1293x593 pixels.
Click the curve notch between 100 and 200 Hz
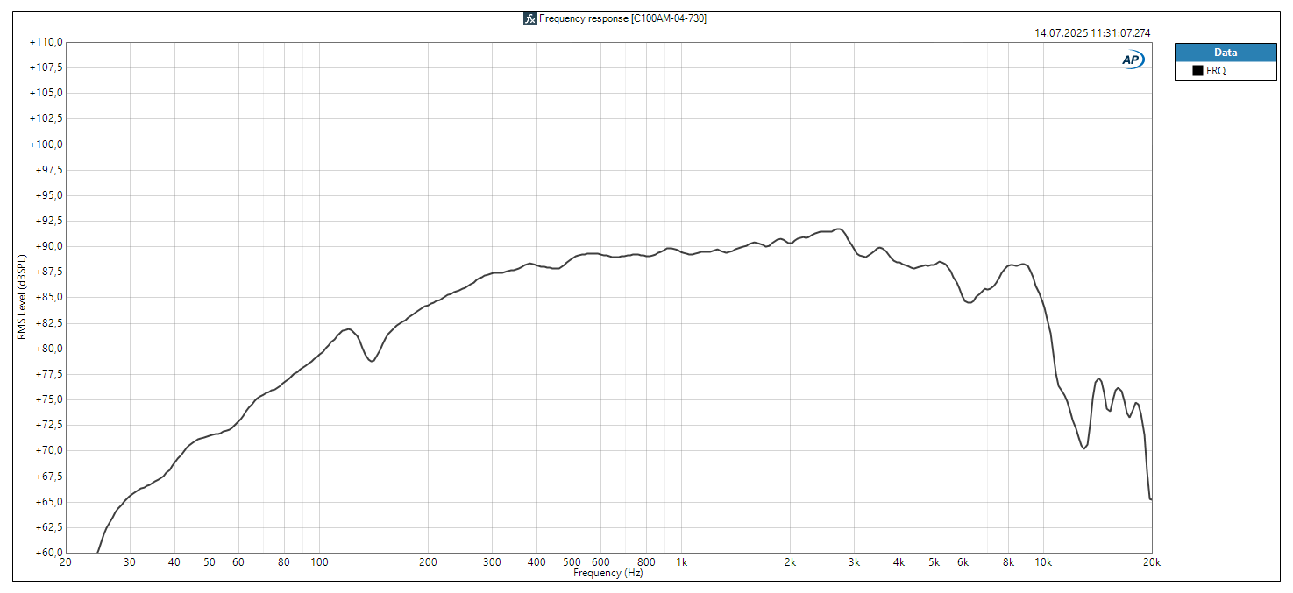pyautogui.click(x=372, y=361)
